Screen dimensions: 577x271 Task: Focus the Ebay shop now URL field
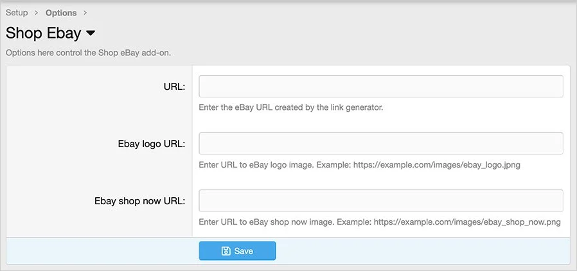click(381, 200)
